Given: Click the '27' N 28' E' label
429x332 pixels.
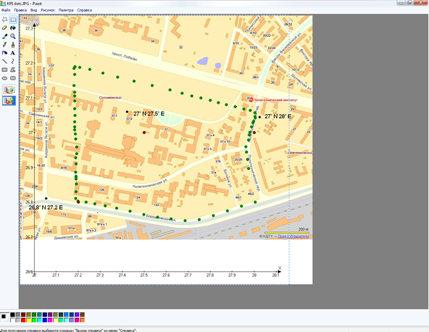Looking at the screenshot, I should (278, 116).
